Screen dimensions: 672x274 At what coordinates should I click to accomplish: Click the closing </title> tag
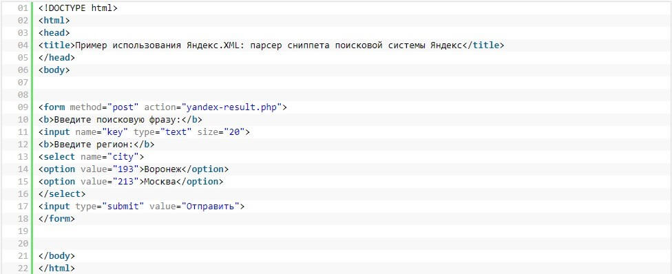coord(483,45)
